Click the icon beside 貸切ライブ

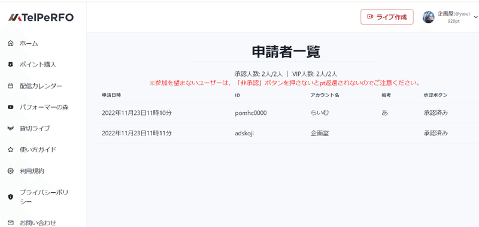[11, 128]
